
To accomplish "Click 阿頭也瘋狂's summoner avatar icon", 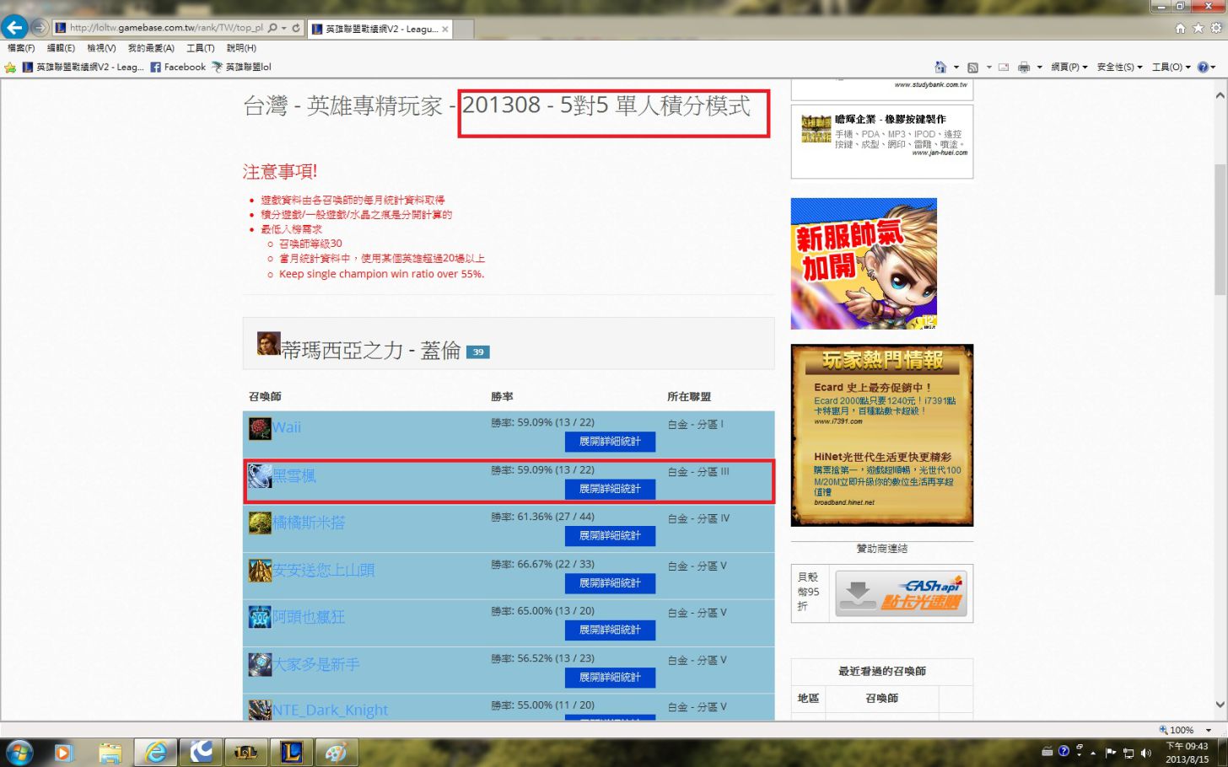I will pos(260,617).
